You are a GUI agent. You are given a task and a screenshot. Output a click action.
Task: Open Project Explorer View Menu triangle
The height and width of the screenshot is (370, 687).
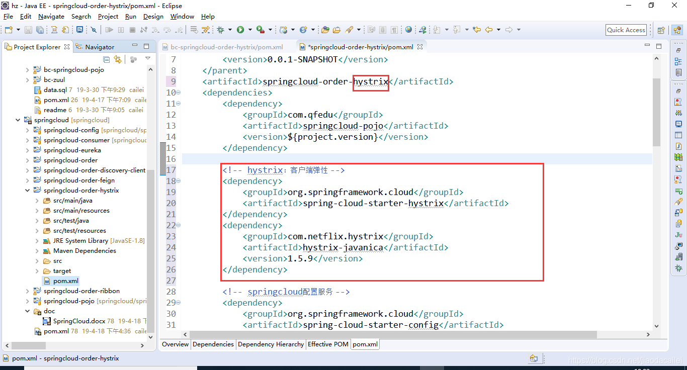point(148,59)
